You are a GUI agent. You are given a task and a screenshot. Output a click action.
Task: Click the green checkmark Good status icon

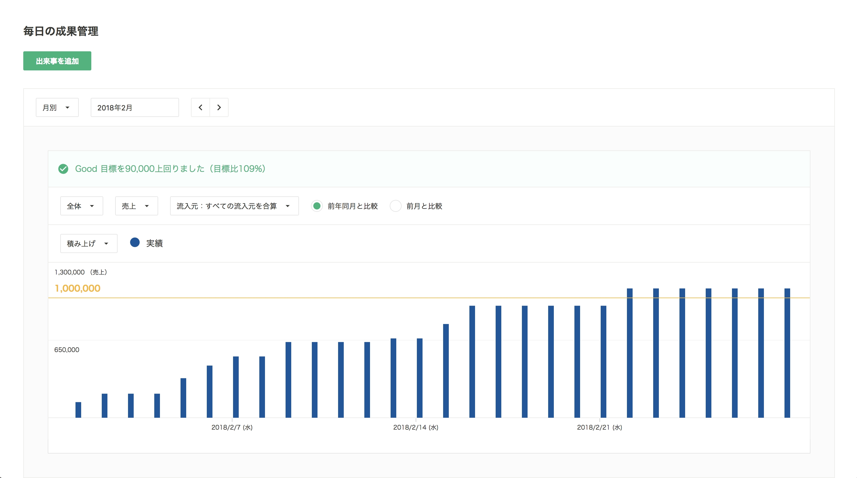coord(63,169)
